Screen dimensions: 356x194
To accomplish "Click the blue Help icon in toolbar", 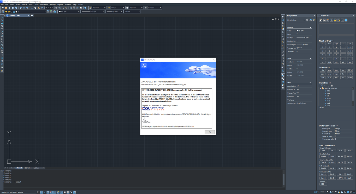I will (86, 8).
